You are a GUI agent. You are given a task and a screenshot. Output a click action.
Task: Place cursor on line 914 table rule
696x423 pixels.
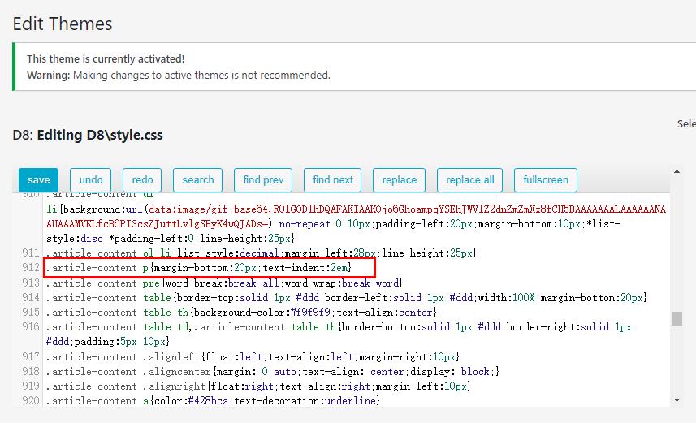(x=346, y=297)
